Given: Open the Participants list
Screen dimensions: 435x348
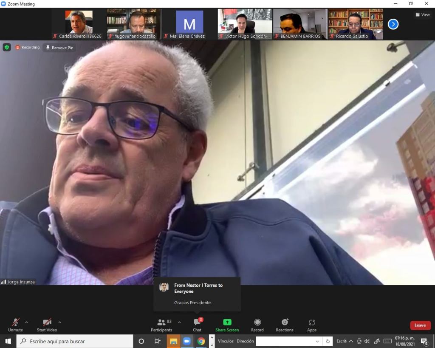Looking at the screenshot, I should pyautogui.click(x=161, y=323).
